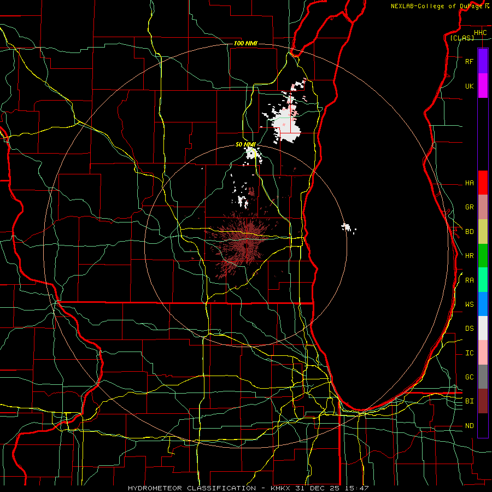Click the UK legend label
The image size is (492, 492).
469,86
